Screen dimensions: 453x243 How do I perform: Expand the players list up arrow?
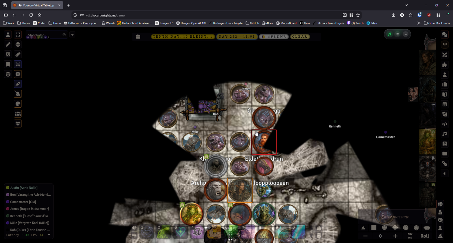point(49,235)
